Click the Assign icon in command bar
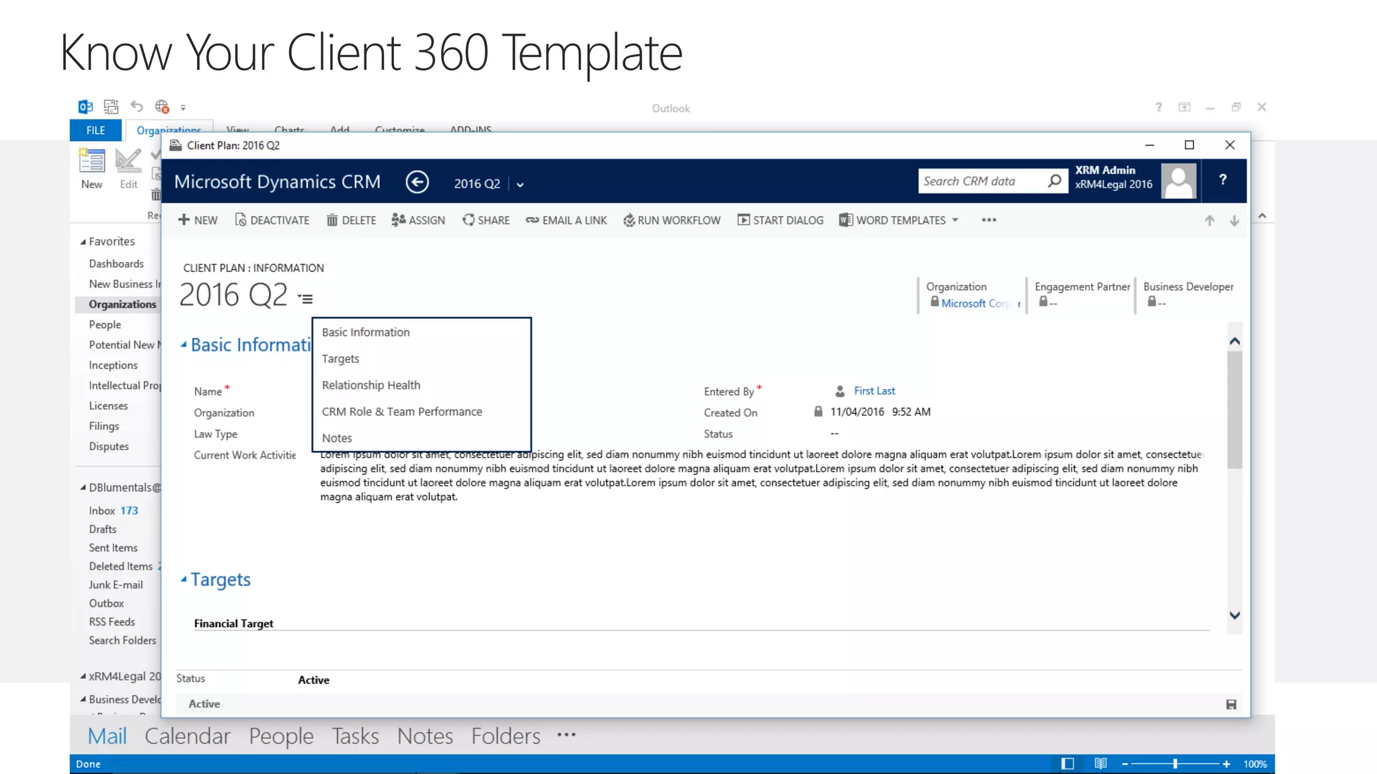The image size is (1377, 774). coord(398,220)
